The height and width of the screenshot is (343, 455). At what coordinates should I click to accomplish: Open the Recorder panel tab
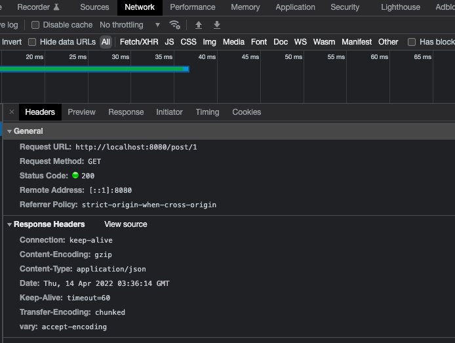pos(38,7)
